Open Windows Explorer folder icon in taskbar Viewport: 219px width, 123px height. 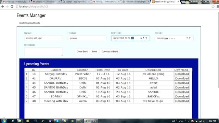click(x=20, y=121)
